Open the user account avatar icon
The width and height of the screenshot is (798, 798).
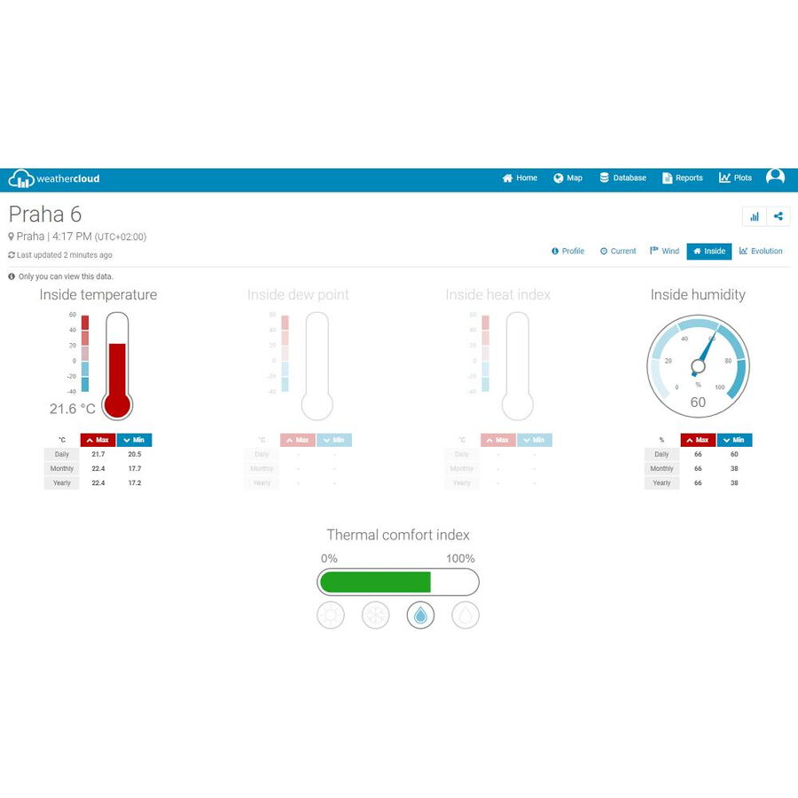[x=775, y=177]
